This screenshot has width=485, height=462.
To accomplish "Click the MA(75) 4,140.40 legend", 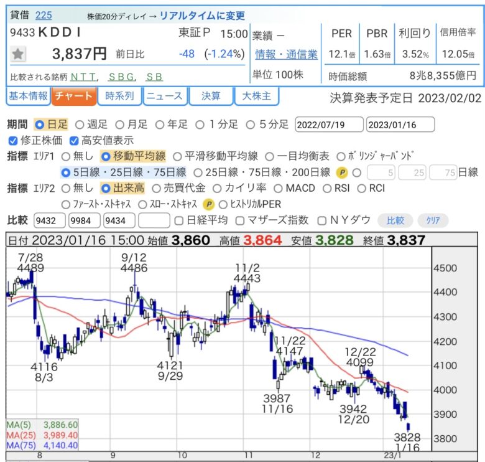I will coord(42,446).
